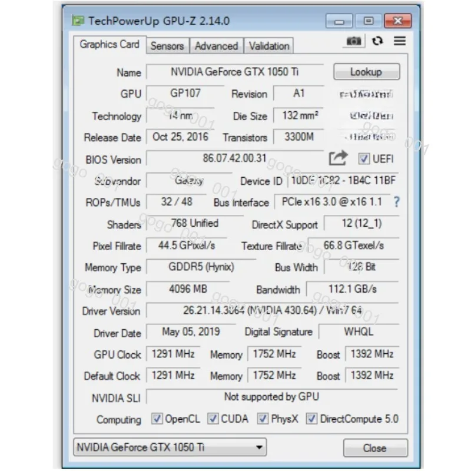Toggle the PhysX checkbox

(263, 419)
